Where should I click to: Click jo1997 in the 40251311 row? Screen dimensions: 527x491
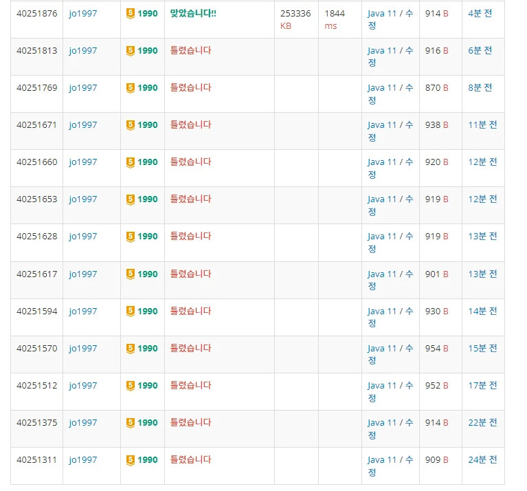83,460
